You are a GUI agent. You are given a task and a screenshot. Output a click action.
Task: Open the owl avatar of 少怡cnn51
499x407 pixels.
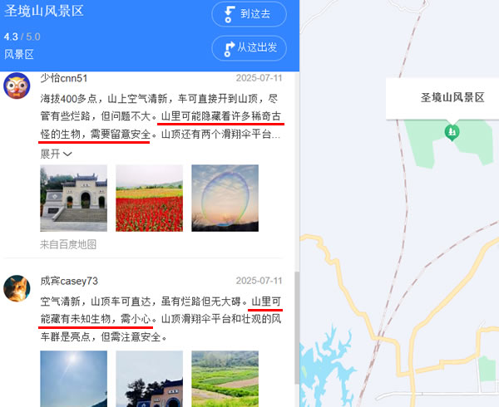click(17, 86)
